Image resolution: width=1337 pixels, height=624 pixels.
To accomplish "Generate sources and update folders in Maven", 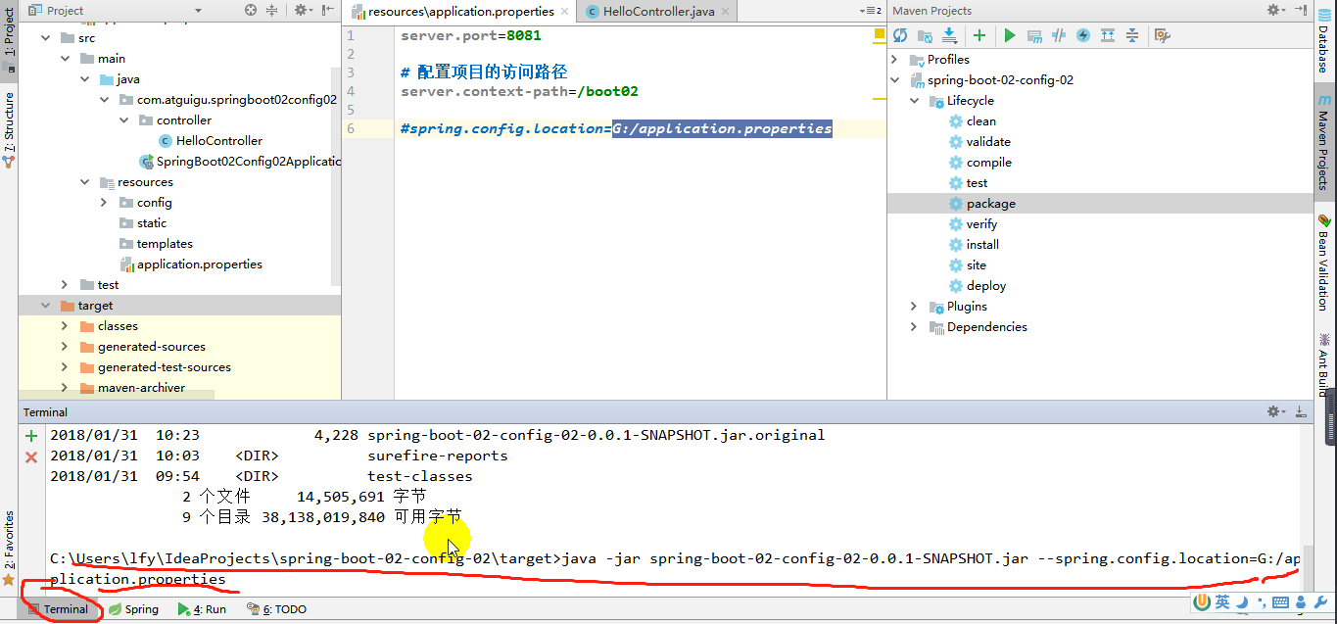I will click(925, 35).
